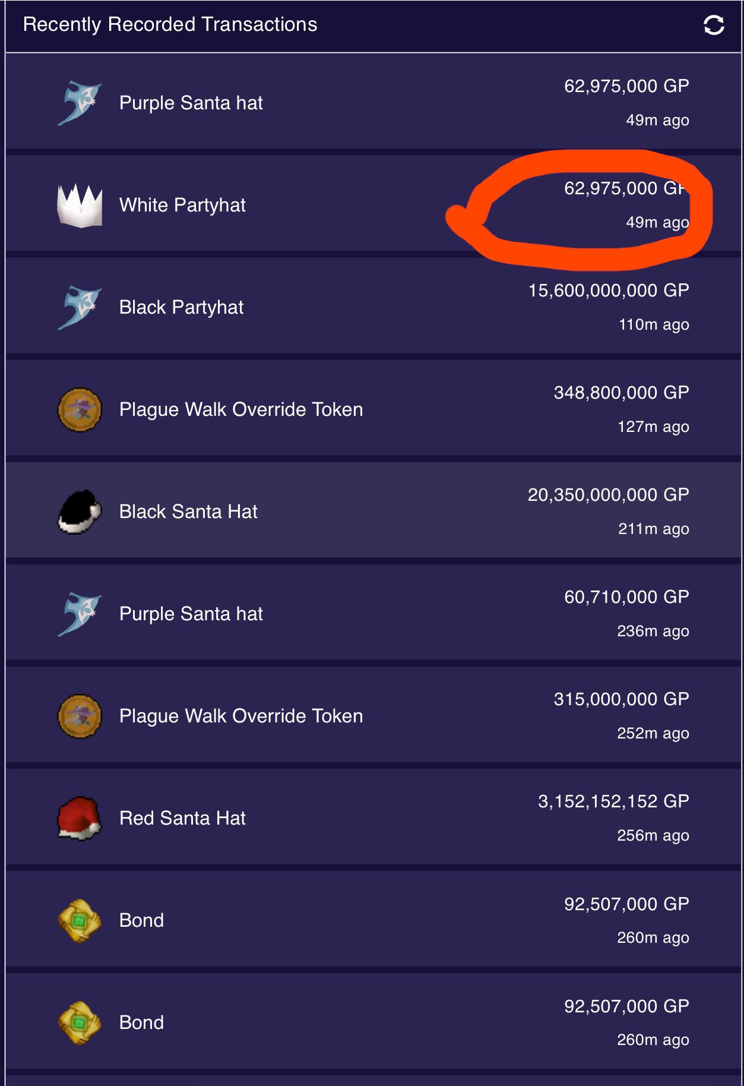The height and width of the screenshot is (1086, 744).
Task: Select the Black Santa Hat icon
Action: click(x=79, y=510)
